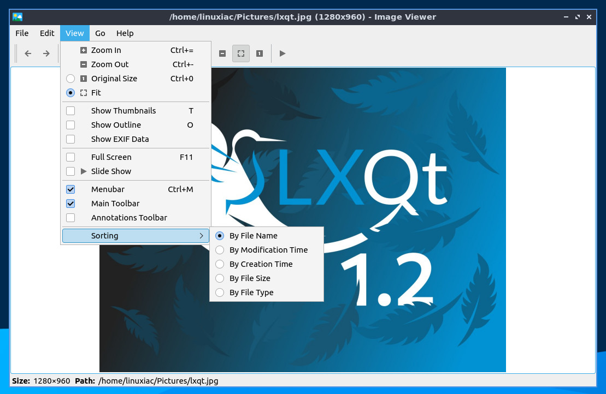Sort by File Size
Screen dimensions: 606x394
pos(267,278)
